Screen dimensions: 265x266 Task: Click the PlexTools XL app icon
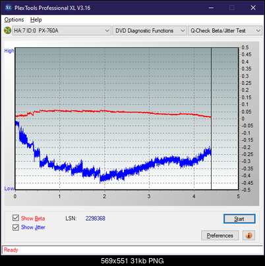[8, 8]
